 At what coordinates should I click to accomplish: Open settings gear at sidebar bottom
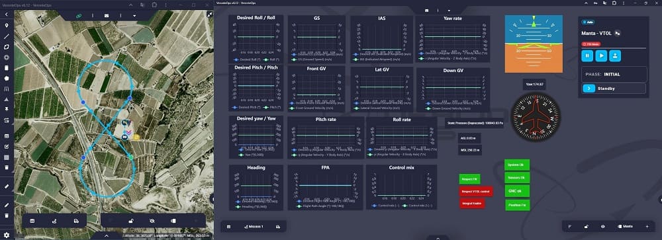tap(7, 235)
